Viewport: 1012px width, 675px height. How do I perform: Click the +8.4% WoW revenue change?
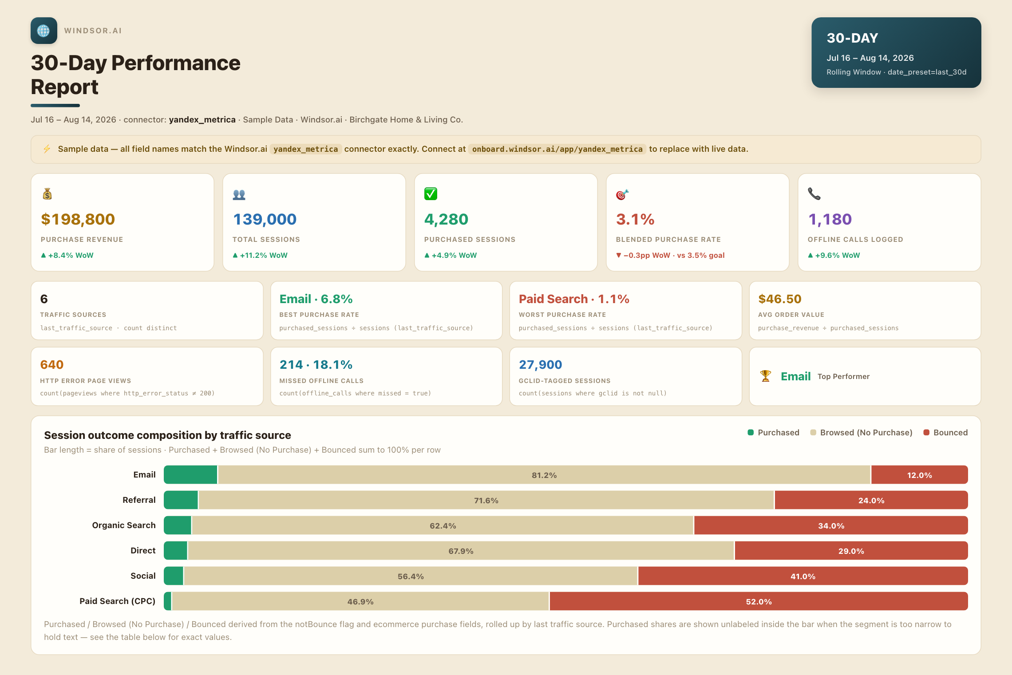[x=67, y=255]
